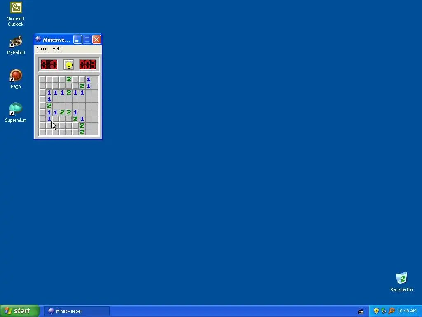Click the Minesweeper taskbar button
Image resolution: width=422 pixels, height=317 pixels.
76,311
